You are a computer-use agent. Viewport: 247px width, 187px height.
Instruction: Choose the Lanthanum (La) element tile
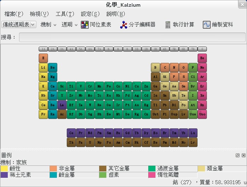pyautogui.click(x=62, y=105)
